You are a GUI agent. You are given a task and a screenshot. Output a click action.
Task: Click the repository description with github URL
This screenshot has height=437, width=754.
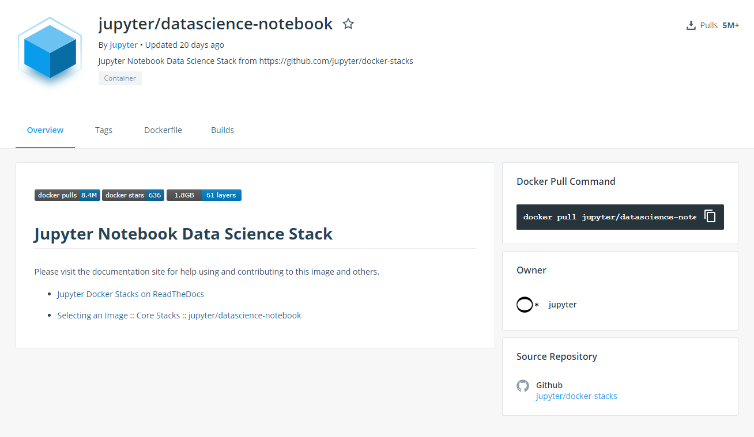pos(256,61)
